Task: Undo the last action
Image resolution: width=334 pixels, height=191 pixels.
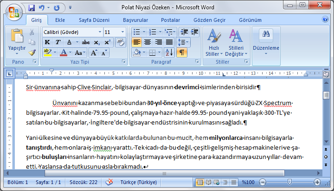Action: tap(42, 8)
